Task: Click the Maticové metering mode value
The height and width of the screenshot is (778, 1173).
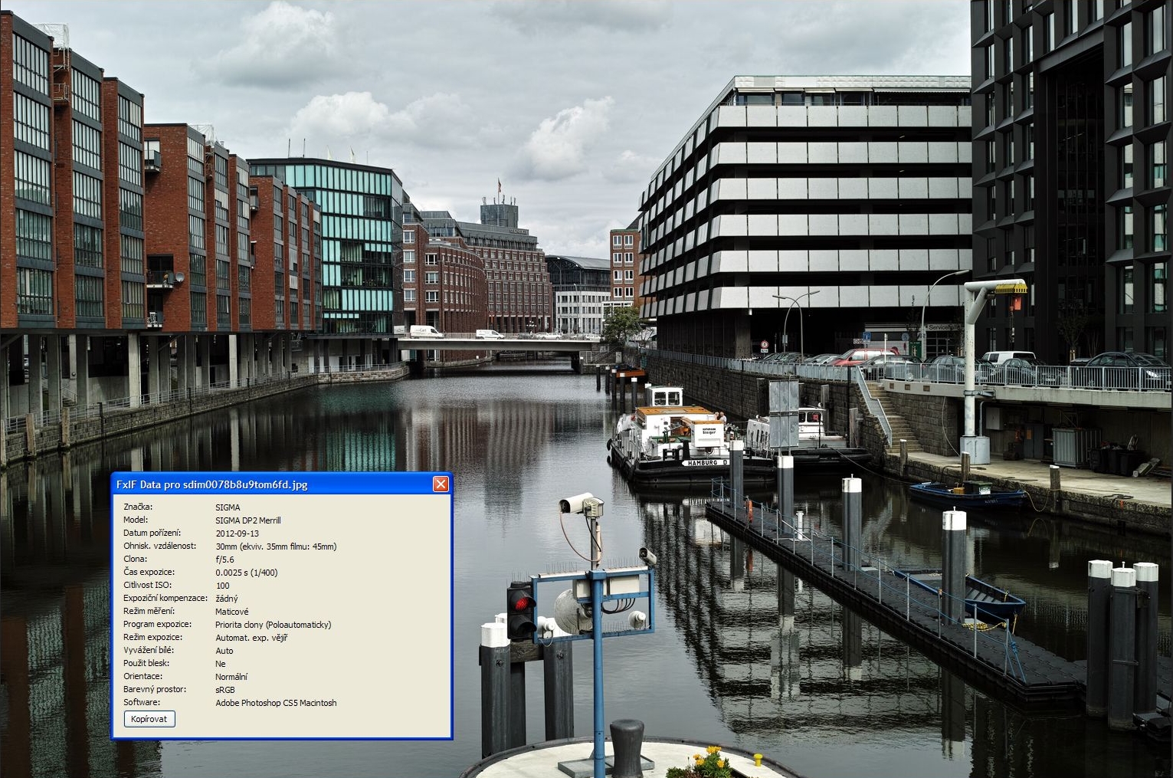Action: coord(231,612)
